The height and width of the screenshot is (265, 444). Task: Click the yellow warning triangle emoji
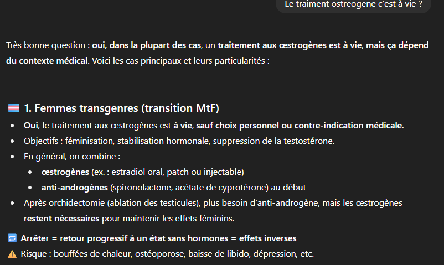pos(12,254)
